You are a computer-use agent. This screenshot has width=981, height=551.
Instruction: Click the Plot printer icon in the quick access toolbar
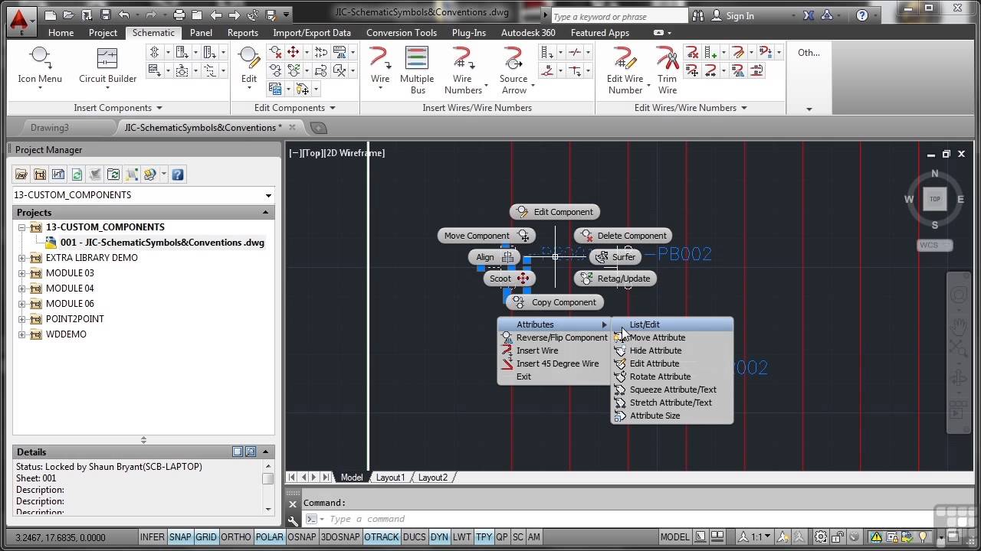click(179, 15)
